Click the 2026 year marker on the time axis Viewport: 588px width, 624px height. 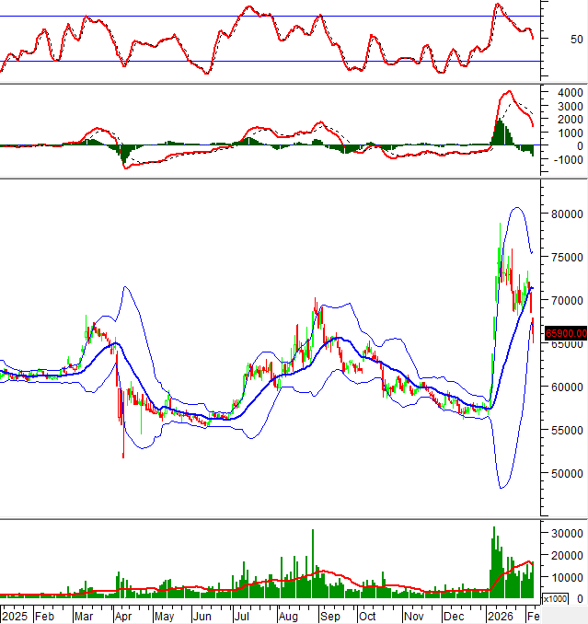tap(500, 615)
